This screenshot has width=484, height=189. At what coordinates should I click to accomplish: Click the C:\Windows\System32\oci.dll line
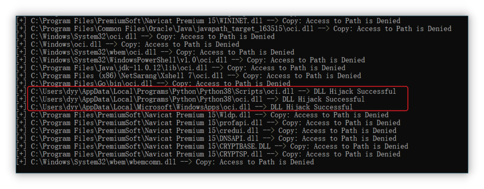point(146,37)
